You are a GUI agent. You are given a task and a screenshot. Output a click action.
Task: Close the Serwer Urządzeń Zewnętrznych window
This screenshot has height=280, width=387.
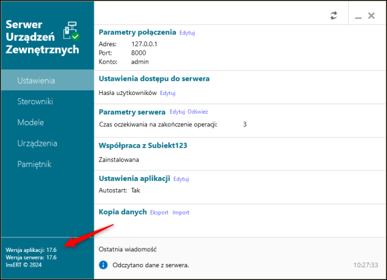371,16
